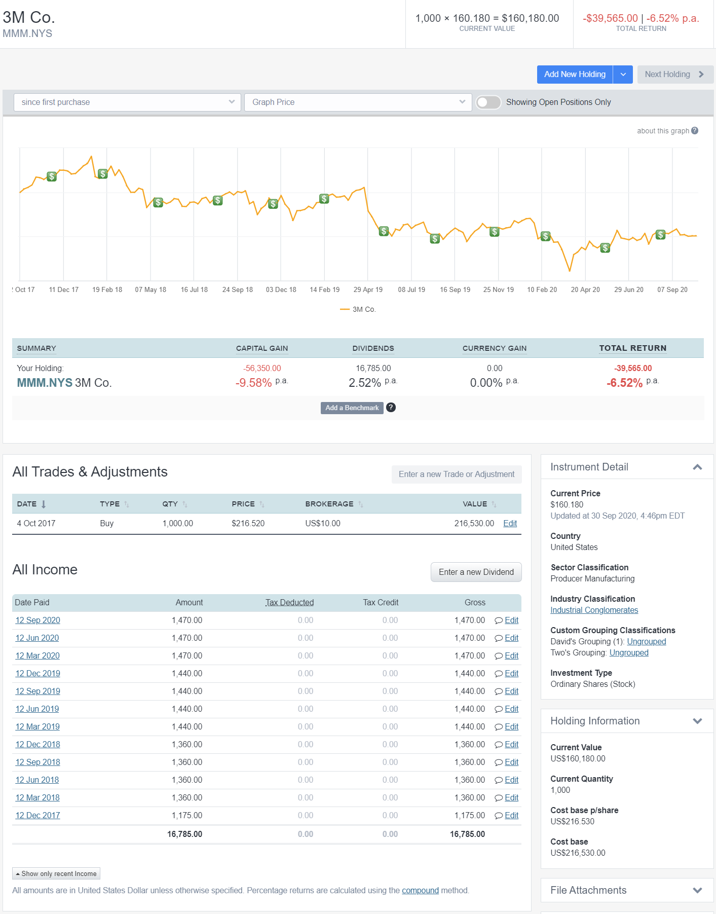
Task: Click dividend marker near 19 Feb 18
Action: [x=103, y=174]
